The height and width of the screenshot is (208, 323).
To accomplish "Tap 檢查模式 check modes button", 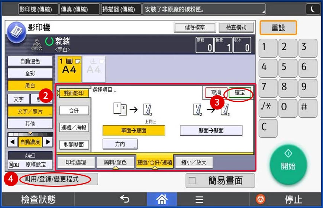I will point(236,27).
